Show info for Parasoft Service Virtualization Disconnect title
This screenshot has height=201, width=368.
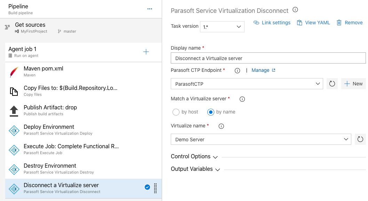(x=295, y=10)
